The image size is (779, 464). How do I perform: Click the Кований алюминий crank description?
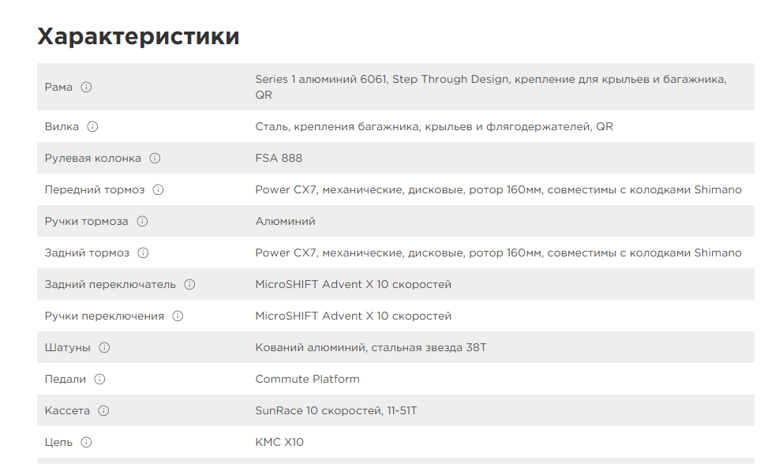(x=371, y=347)
